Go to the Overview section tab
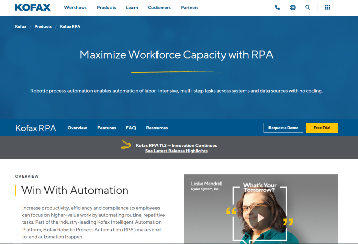Viewport: 358px width, 244px height. point(77,128)
